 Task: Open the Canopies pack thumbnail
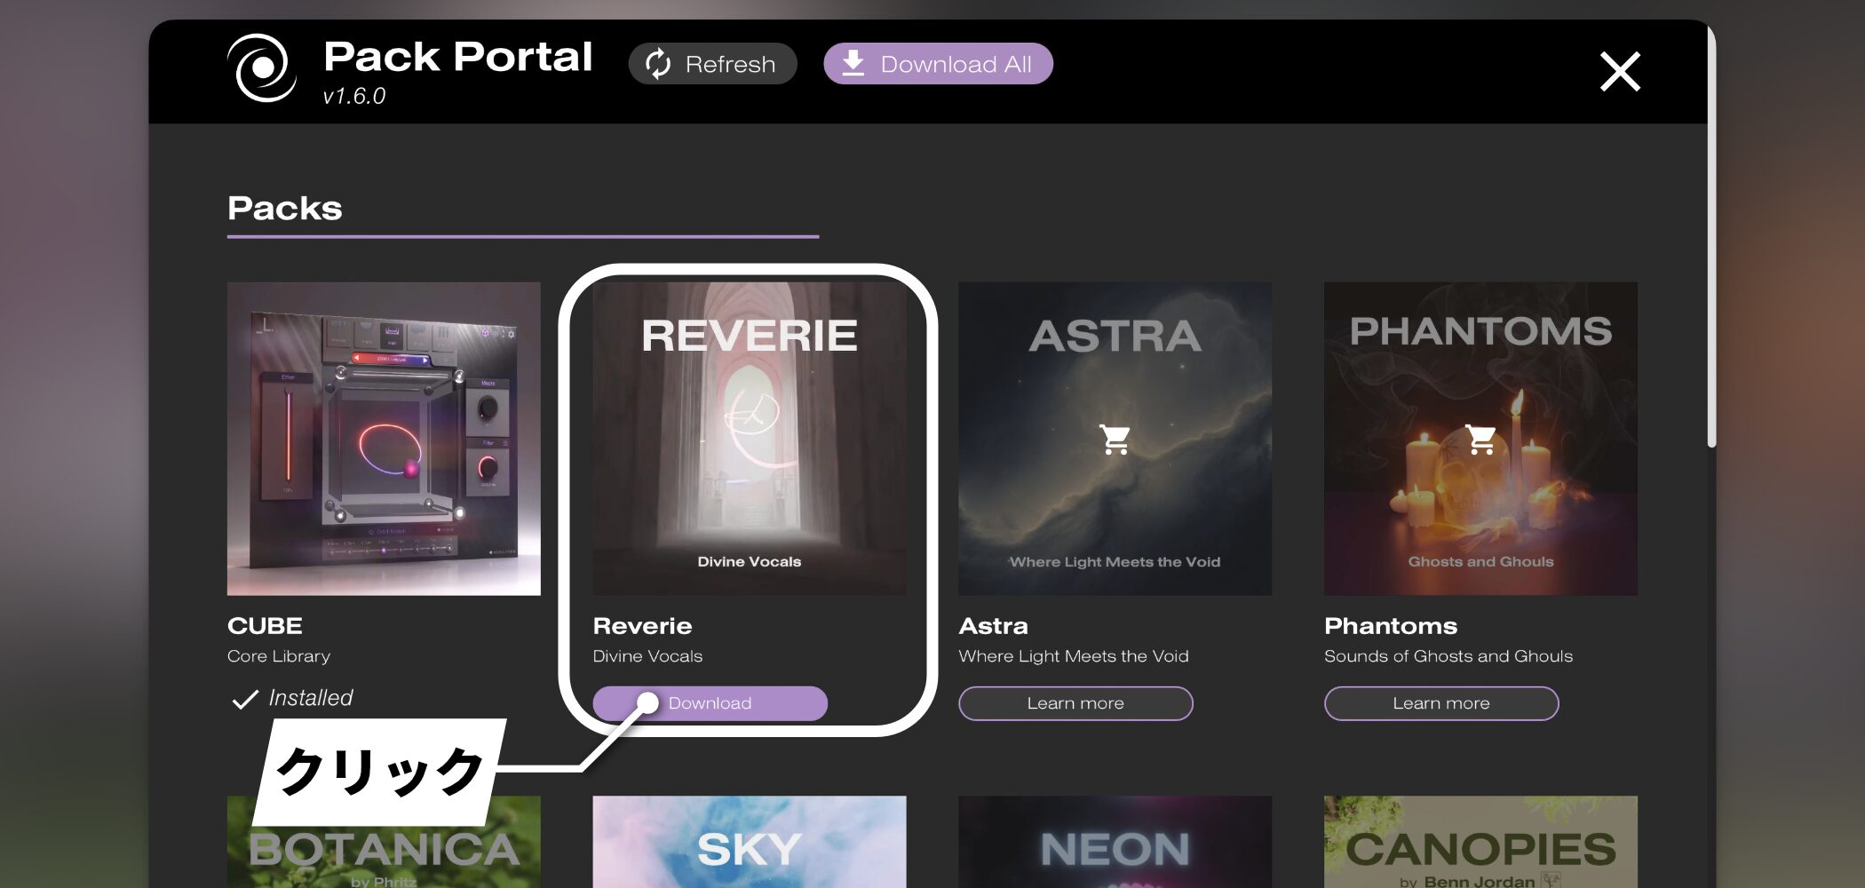(1480, 842)
